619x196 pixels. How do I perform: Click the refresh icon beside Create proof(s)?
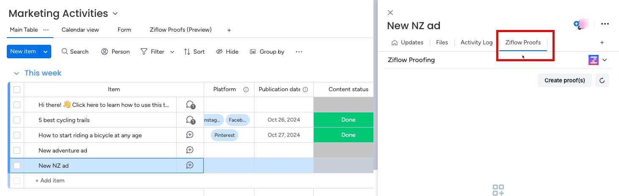[x=602, y=80]
